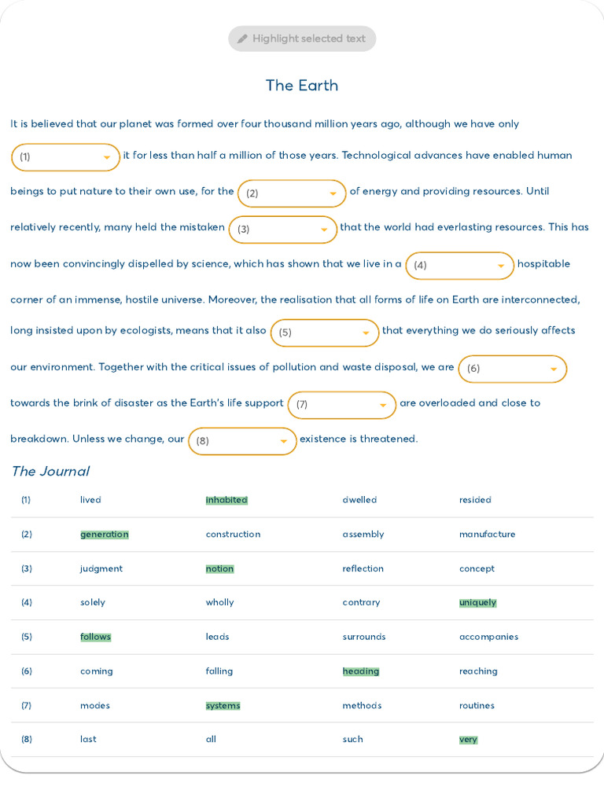
Task: Click the pencil icon in the Highlight button
Action: point(242,39)
